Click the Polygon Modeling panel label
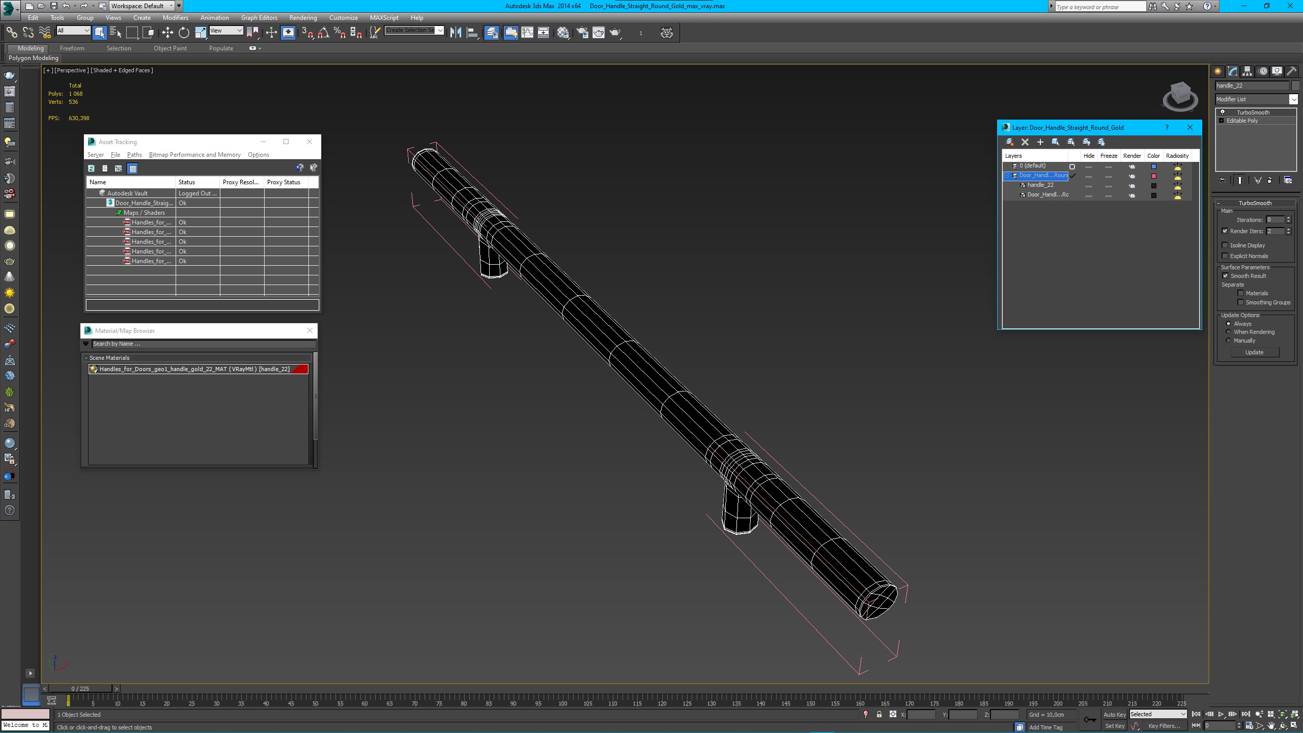Image resolution: width=1303 pixels, height=733 pixels. pyautogui.click(x=34, y=58)
